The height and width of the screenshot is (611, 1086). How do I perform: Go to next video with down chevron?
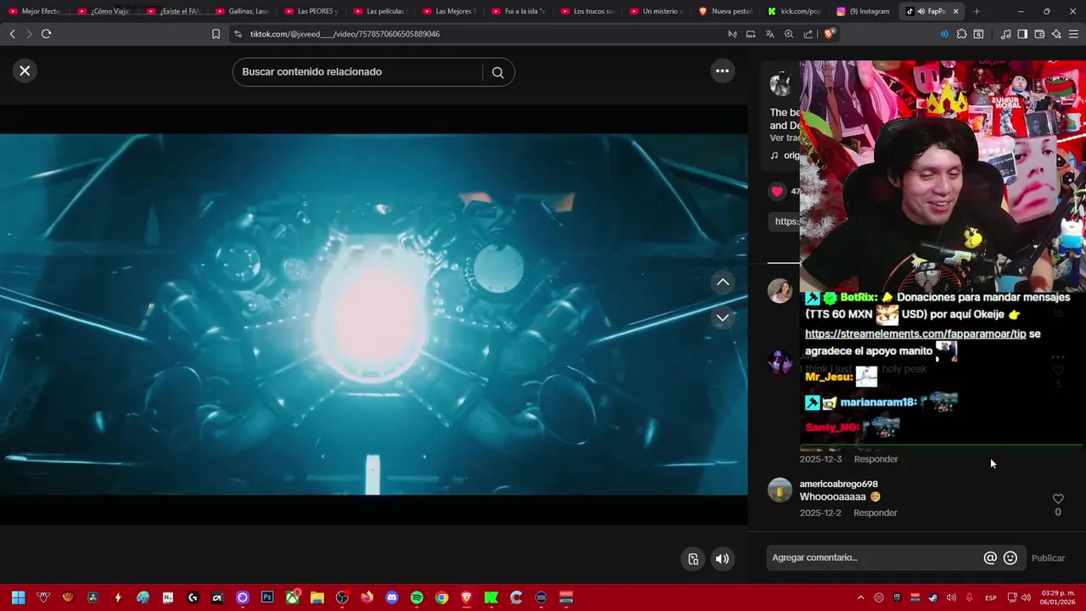723,317
